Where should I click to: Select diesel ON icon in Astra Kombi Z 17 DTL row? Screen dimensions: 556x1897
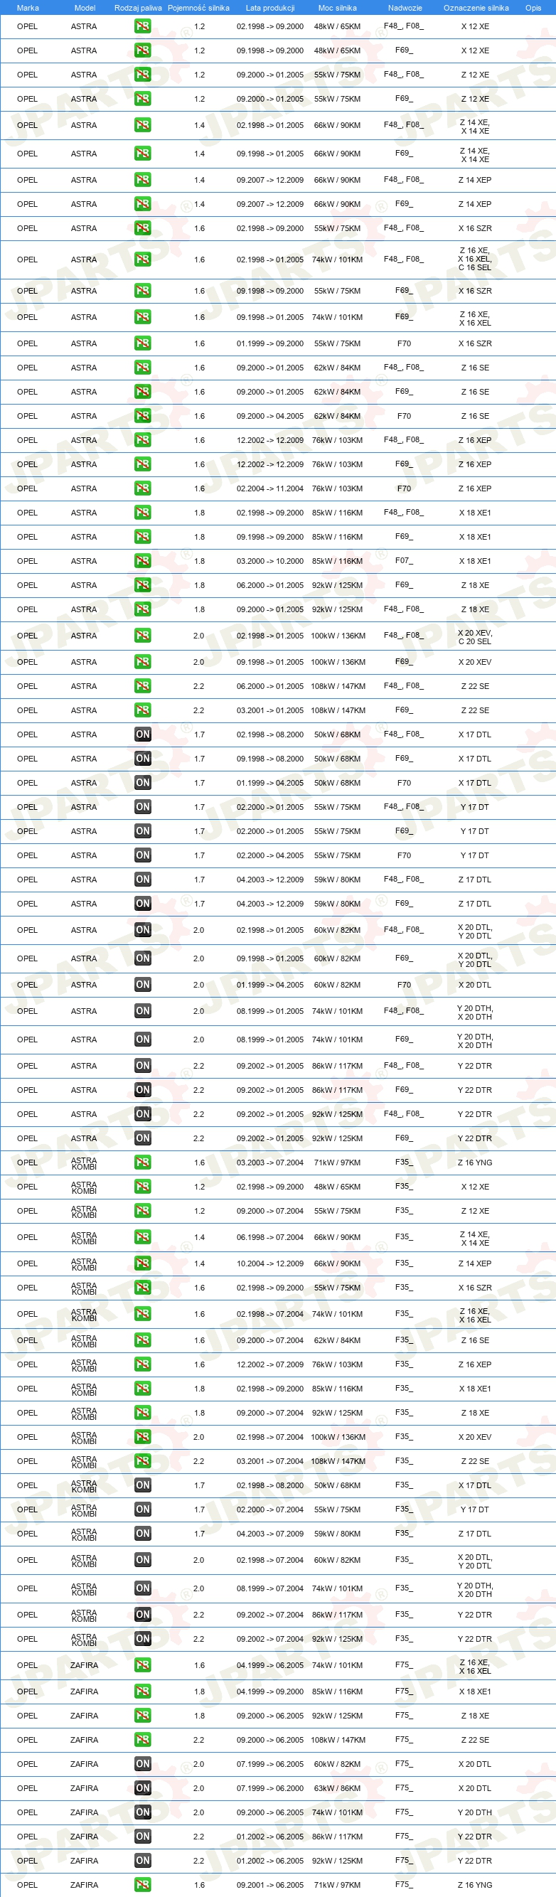click(143, 1534)
